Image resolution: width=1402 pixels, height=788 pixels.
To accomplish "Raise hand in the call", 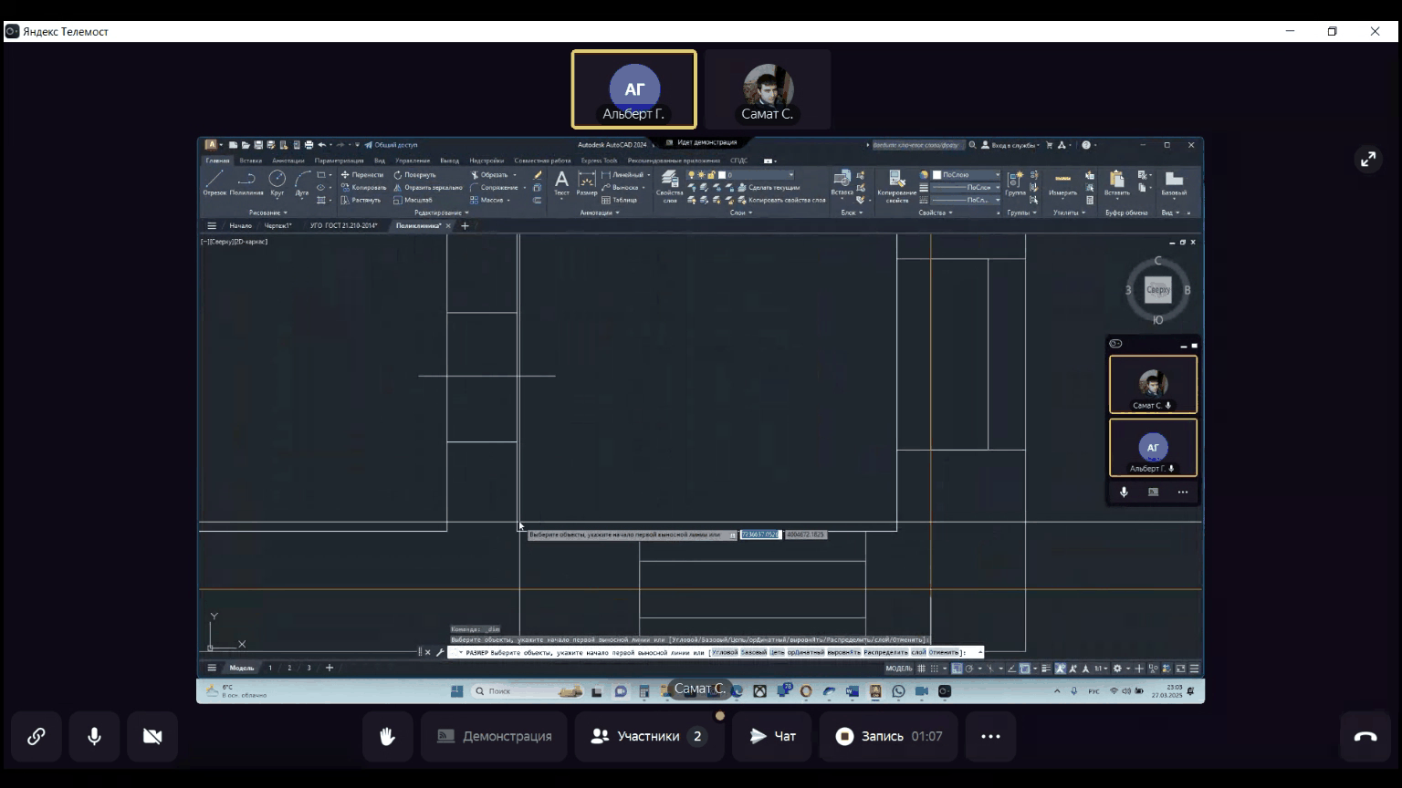I will point(388,736).
